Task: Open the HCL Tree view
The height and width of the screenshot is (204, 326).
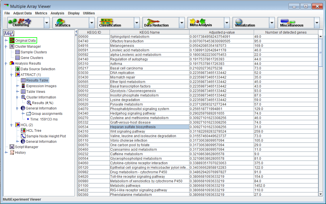Action: tap(33, 130)
